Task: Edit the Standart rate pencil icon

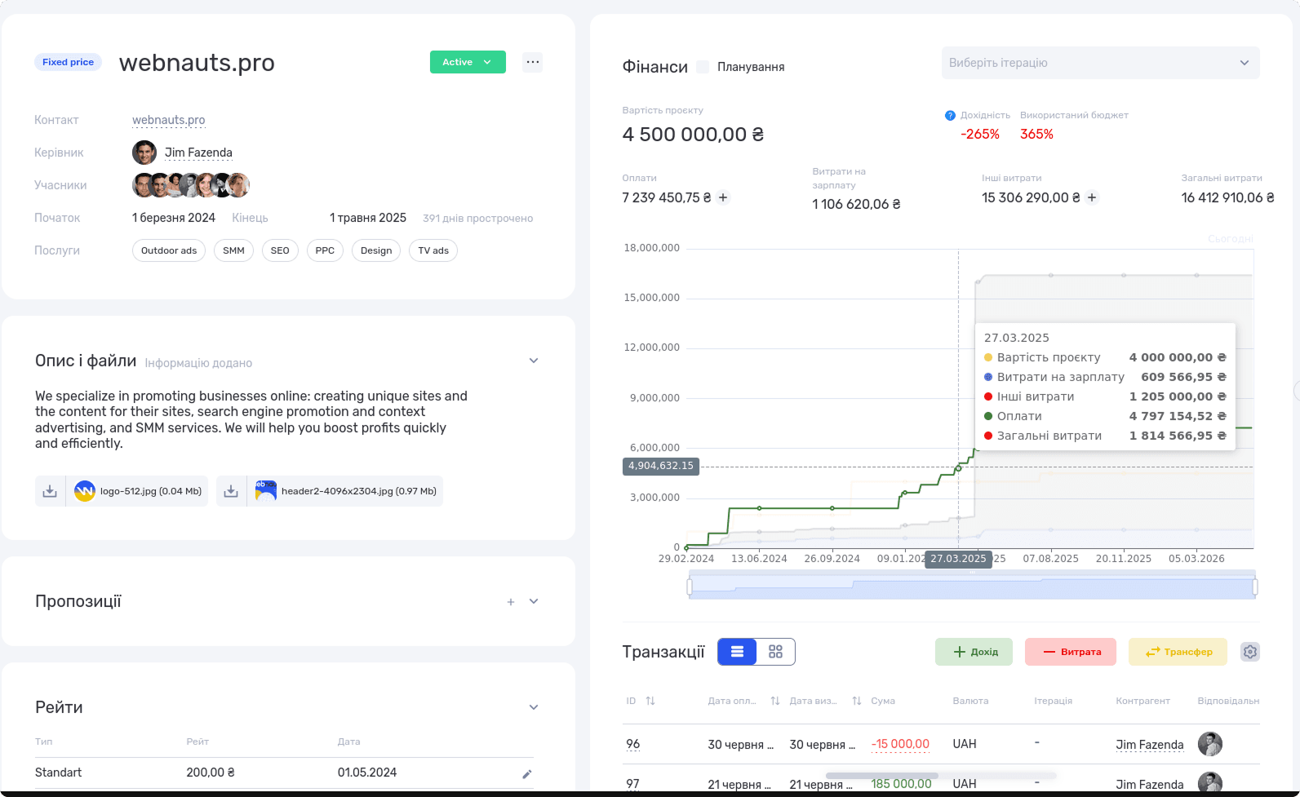Action: [x=527, y=774]
